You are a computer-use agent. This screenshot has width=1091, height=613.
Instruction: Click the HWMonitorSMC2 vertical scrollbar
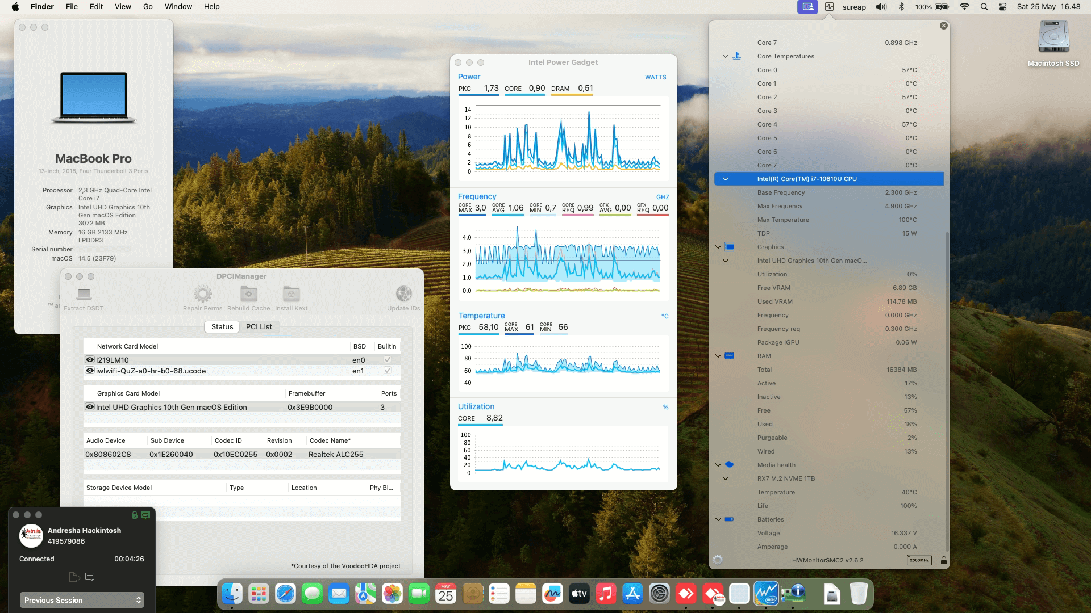(x=946, y=392)
